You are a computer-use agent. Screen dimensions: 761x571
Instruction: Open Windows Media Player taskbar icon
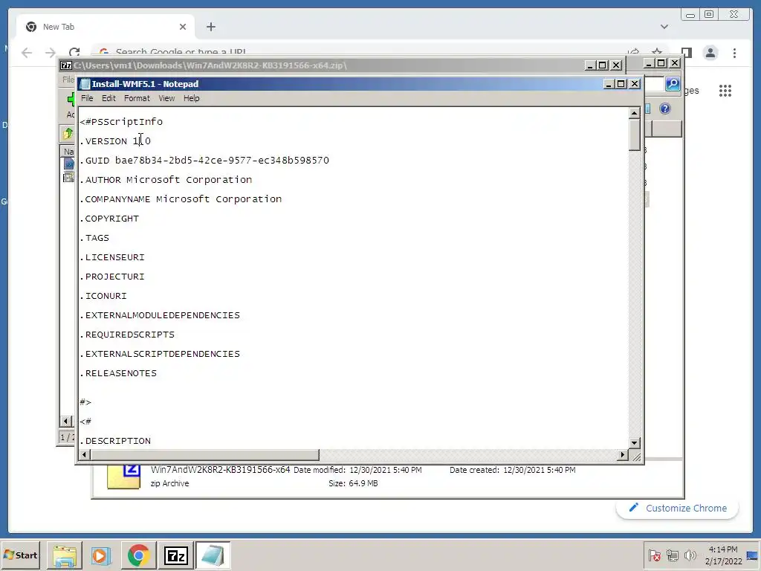(101, 556)
